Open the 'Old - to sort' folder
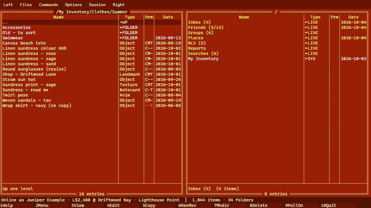371x208 pixels. coord(92,33)
